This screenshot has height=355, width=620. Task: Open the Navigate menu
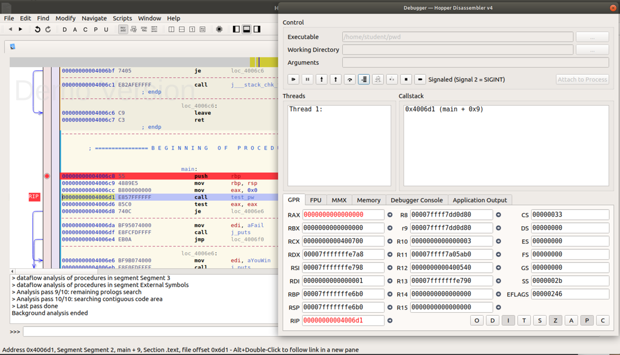[x=94, y=18]
